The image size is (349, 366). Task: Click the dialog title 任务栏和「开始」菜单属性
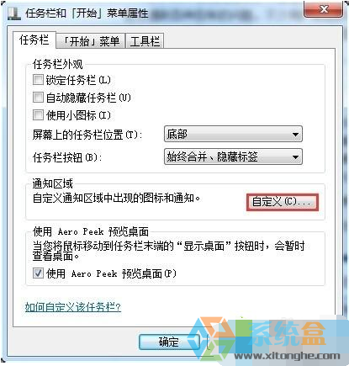(x=87, y=13)
